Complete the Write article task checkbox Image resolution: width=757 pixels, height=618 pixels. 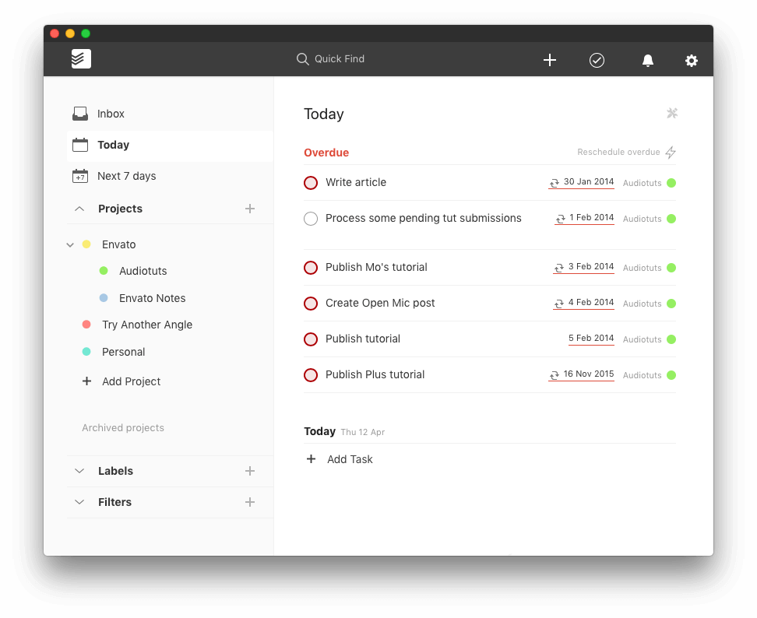coord(311,183)
